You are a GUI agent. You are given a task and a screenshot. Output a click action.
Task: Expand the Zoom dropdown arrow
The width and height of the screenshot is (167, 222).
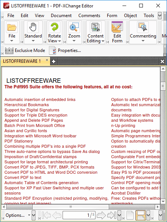pos(74,41)
